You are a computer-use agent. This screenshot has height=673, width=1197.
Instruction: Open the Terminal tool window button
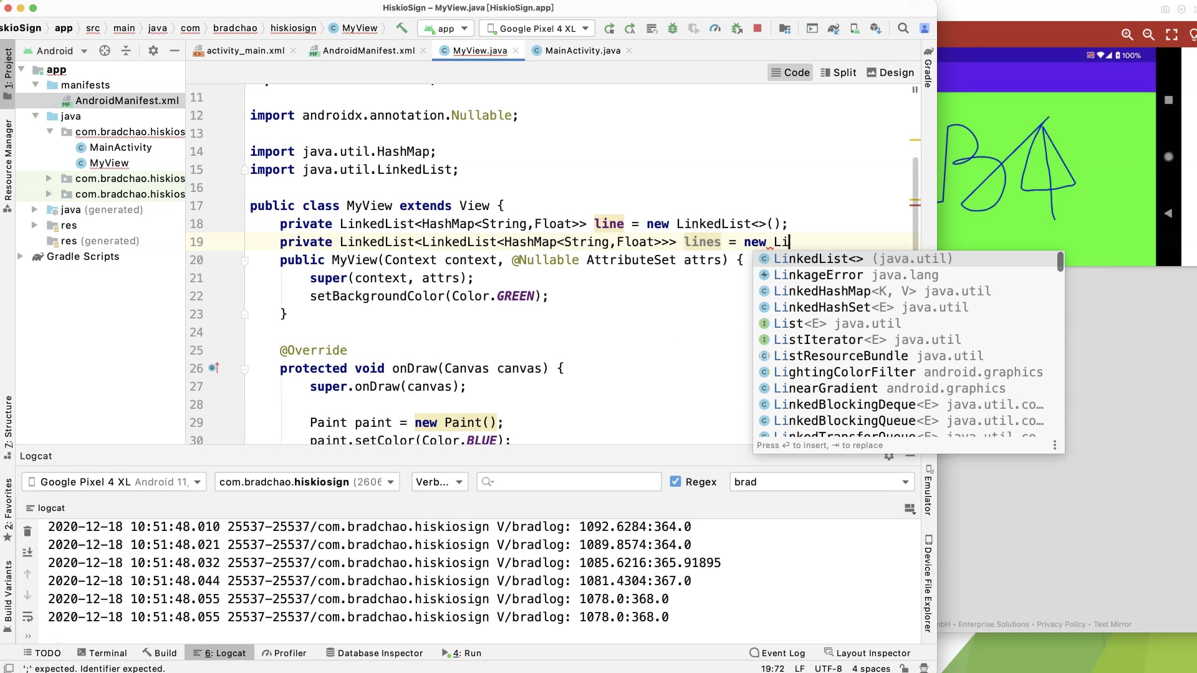(102, 652)
